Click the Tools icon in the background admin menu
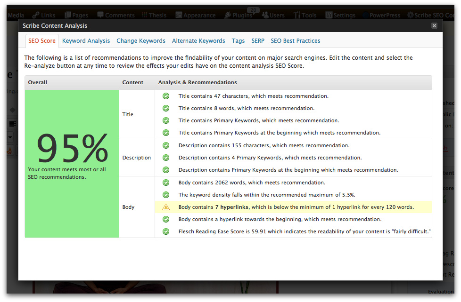The height and width of the screenshot is (302, 461). point(297,15)
